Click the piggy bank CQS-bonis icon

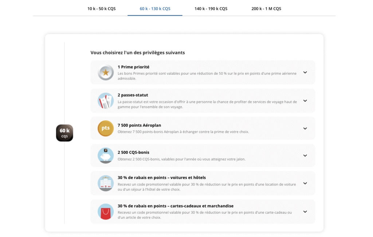pyautogui.click(x=105, y=155)
